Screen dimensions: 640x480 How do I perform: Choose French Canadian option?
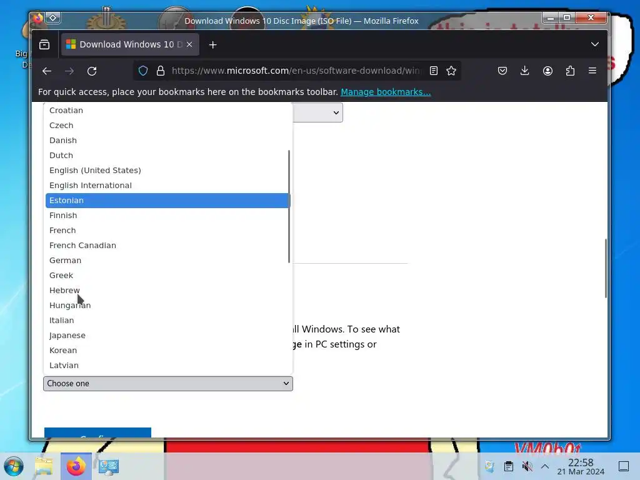pyautogui.click(x=167, y=245)
